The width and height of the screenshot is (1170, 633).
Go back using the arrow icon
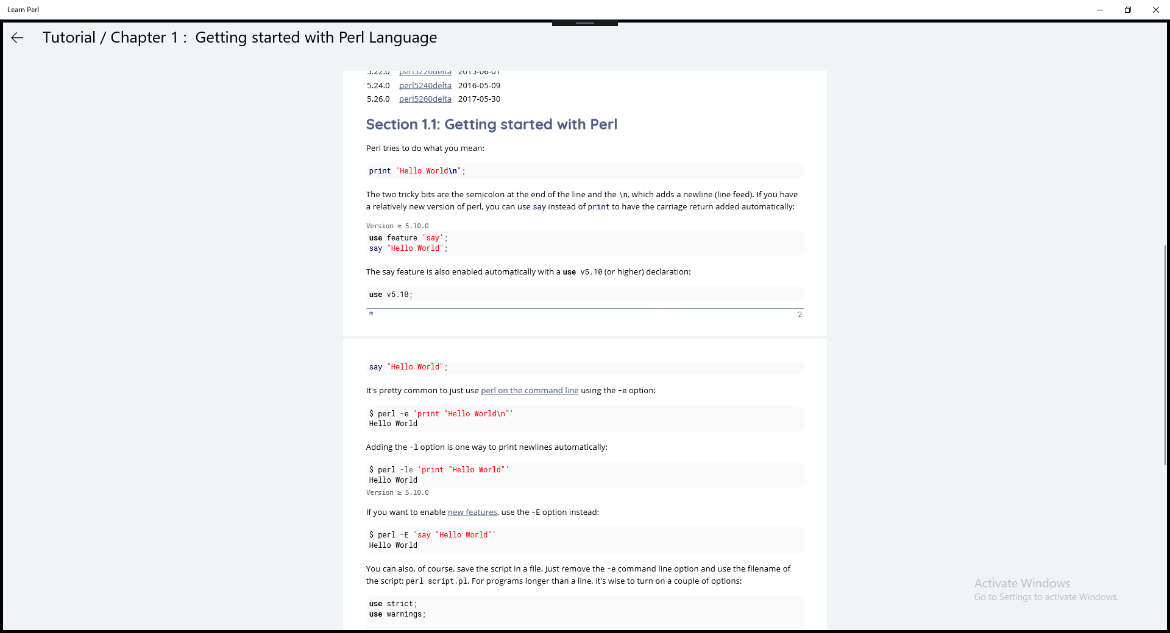(x=17, y=38)
